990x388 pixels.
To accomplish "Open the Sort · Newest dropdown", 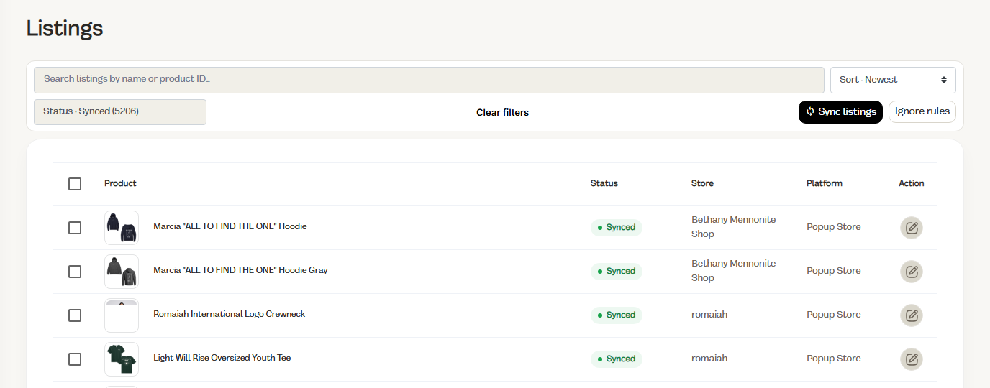I will [893, 80].
